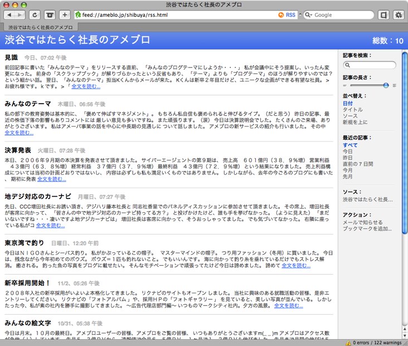Viewport: 408px width, 346px height.
Task: Select the 渋谷ではたらく社長のアメブロ tab
Action: pyautogui.click(x=41, y=27)
